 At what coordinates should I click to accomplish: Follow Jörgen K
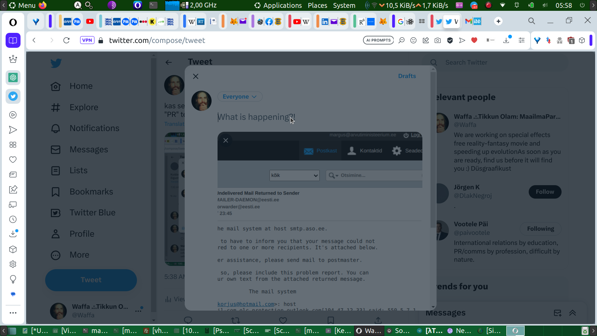[545, 192]
